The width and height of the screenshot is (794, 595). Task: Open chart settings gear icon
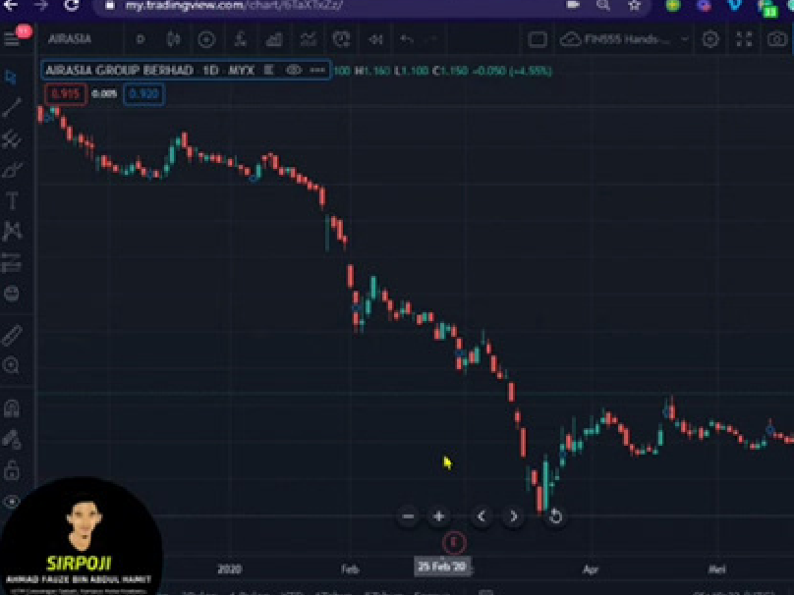pos(709,39)
